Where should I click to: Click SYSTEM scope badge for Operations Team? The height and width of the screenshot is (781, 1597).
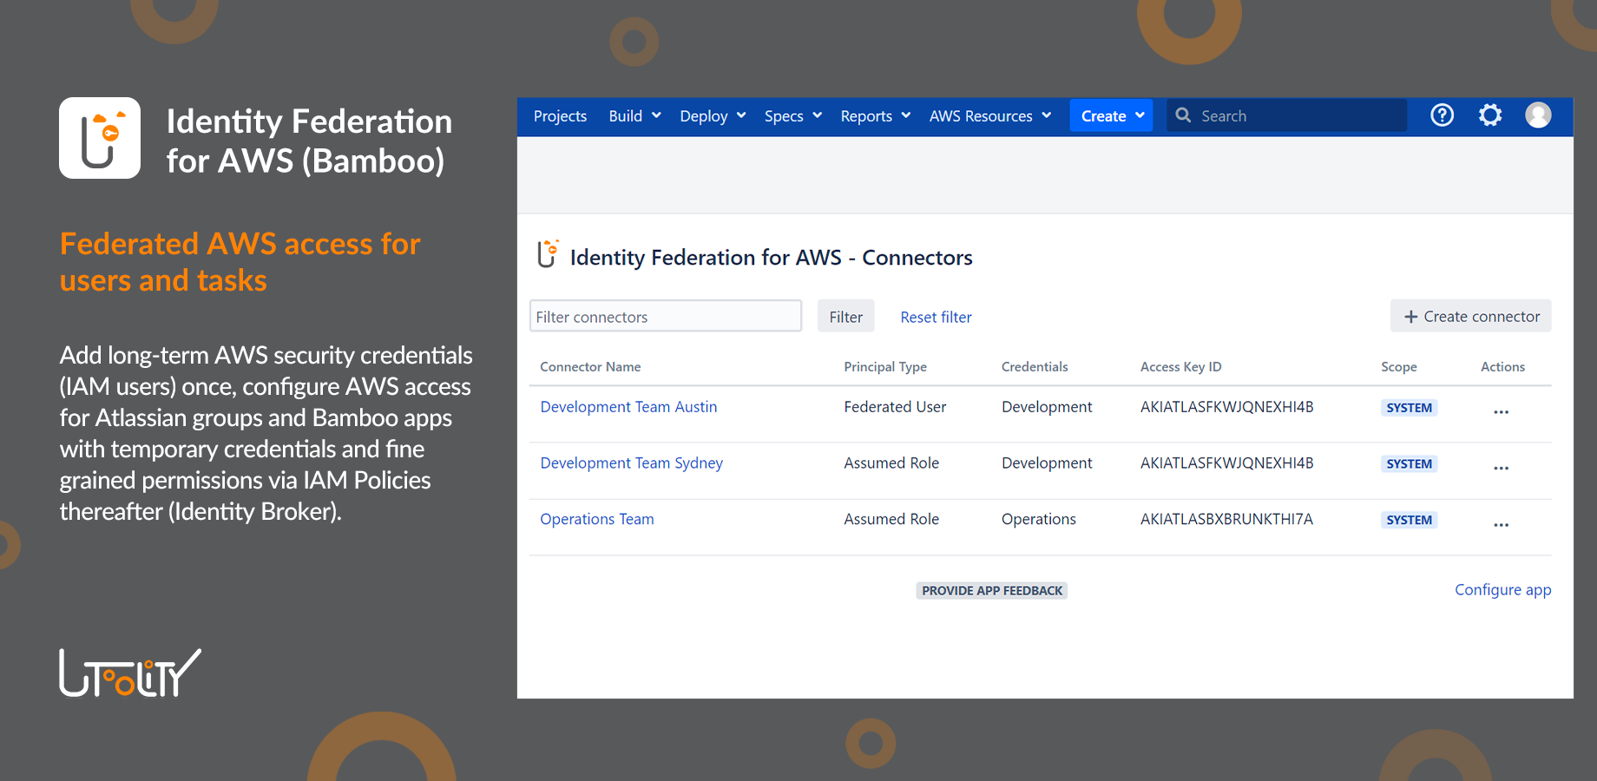click(1409, 520)
